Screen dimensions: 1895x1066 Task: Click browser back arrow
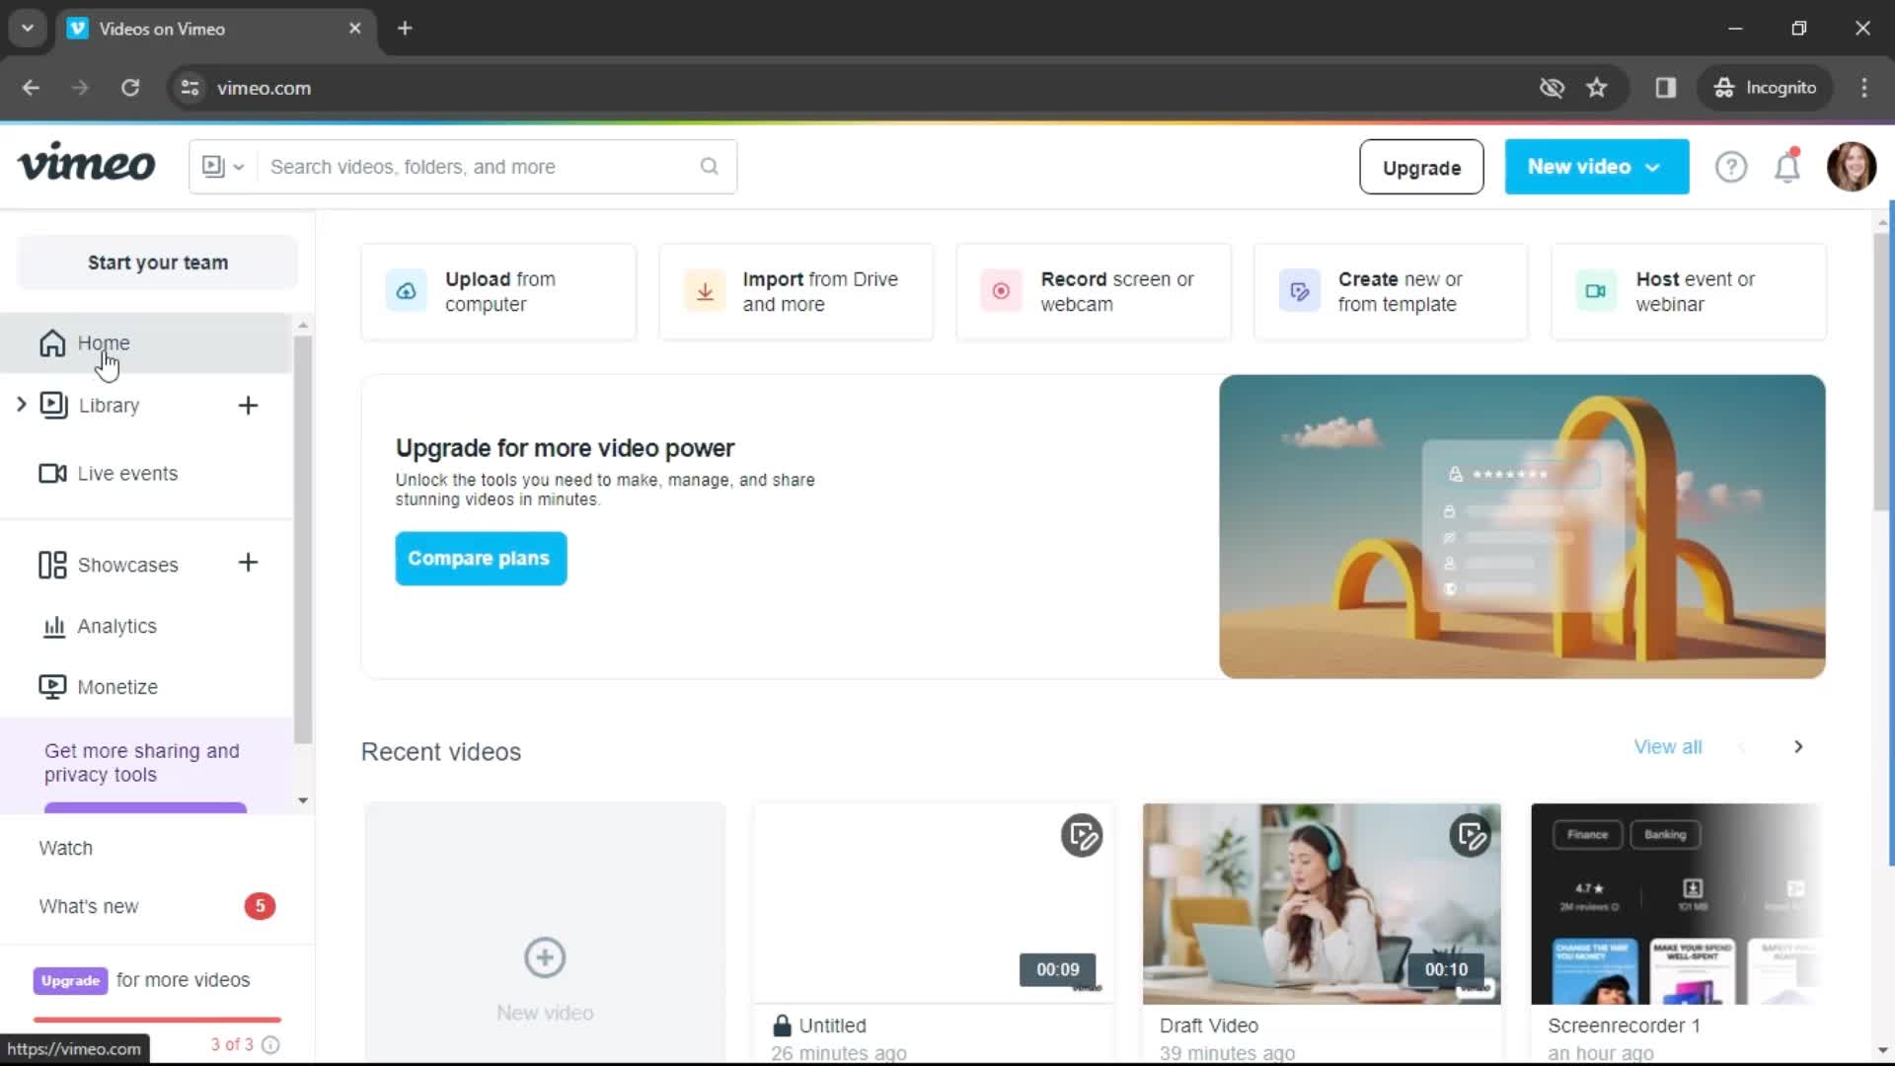[x=31, y=88]
